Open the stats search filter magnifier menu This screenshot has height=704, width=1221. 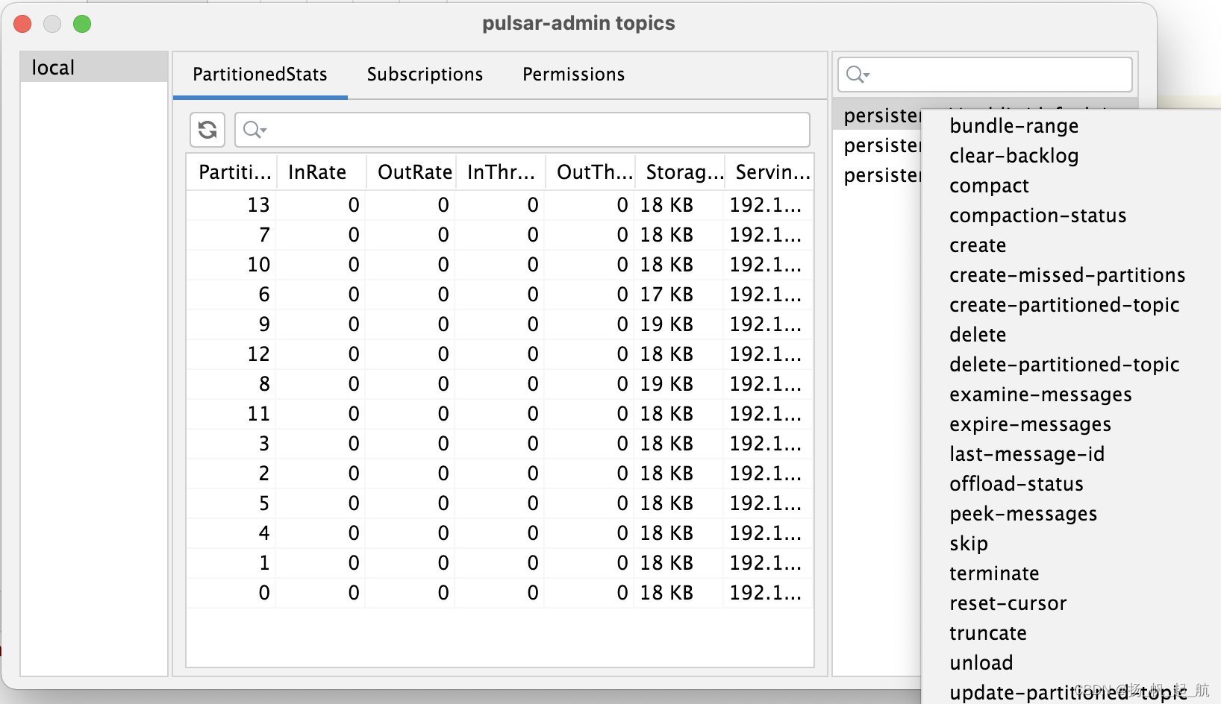point(254,130)
